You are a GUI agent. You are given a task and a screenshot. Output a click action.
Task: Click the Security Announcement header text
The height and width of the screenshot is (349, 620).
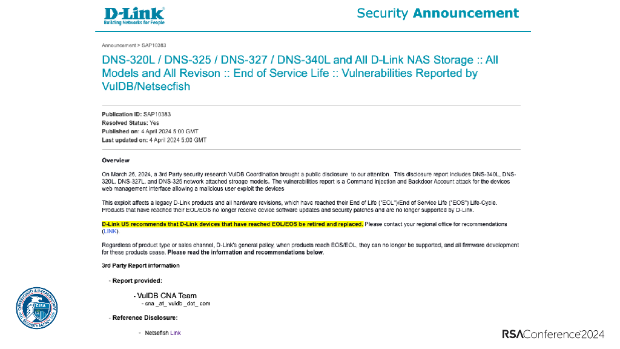pos(437,13)
